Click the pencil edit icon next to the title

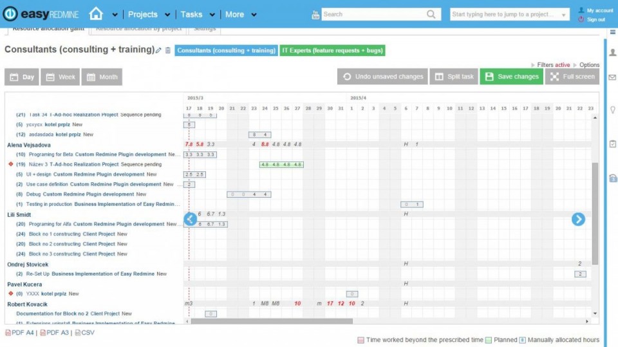pyautogui.click(x=159, y=50)
